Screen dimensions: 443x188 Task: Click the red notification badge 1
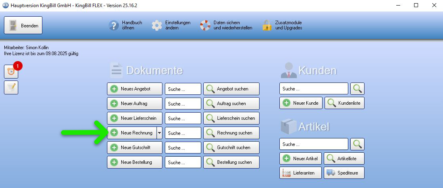pos(17,66)
